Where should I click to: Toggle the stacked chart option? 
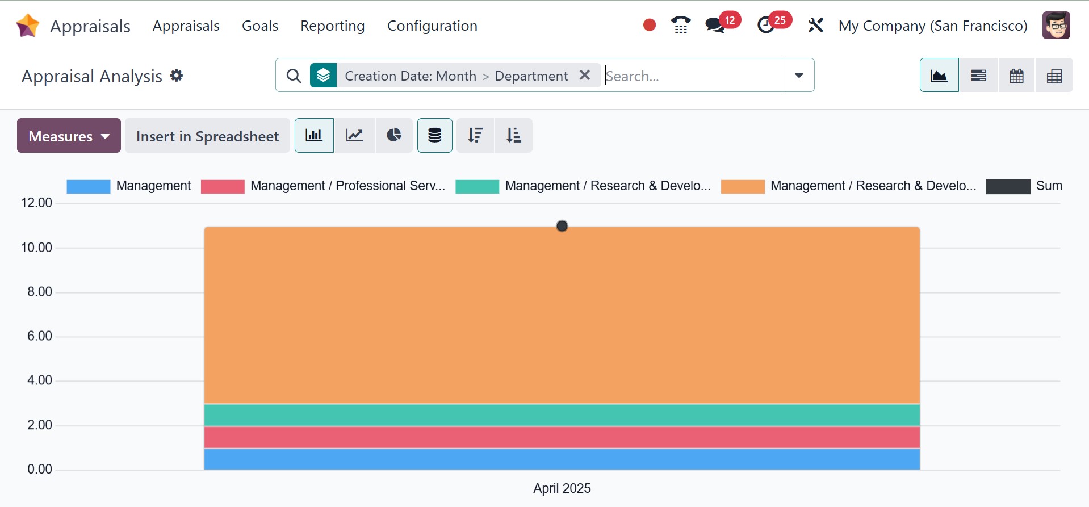435,136
